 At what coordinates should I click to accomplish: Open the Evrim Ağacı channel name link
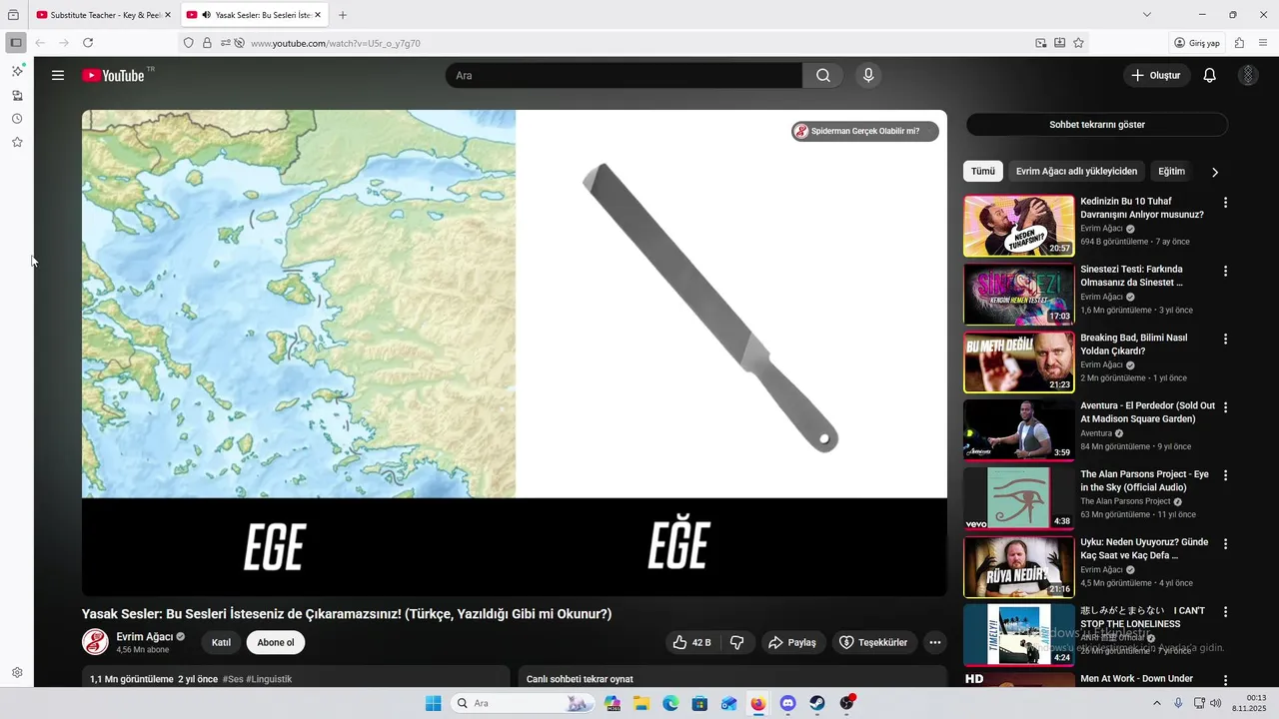[145, 636]
